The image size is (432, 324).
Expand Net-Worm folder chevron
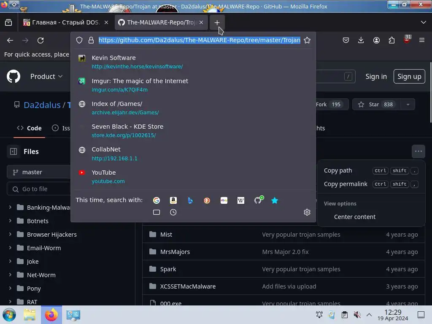coord(10,274)
